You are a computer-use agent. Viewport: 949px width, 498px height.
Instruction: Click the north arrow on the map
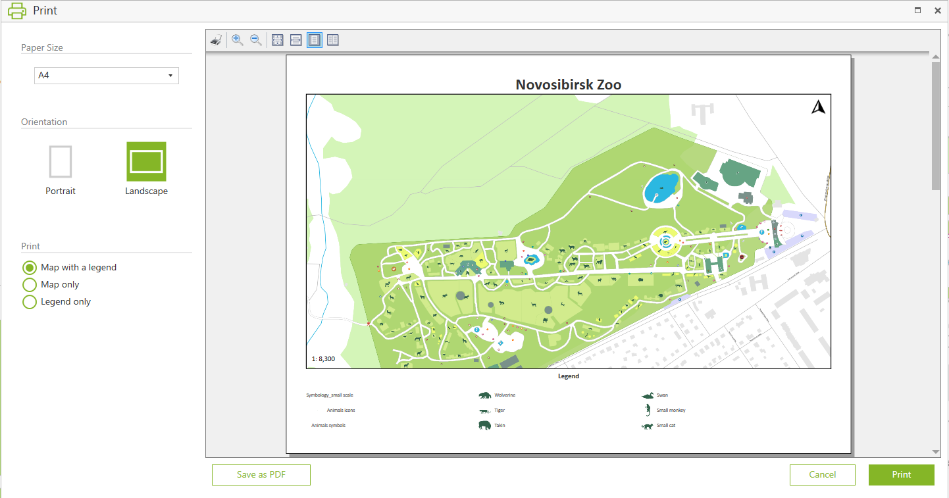[x=818, y=107]
